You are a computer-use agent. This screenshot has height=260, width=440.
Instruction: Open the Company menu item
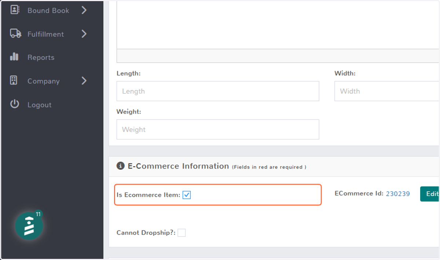(x=43, y=81)
